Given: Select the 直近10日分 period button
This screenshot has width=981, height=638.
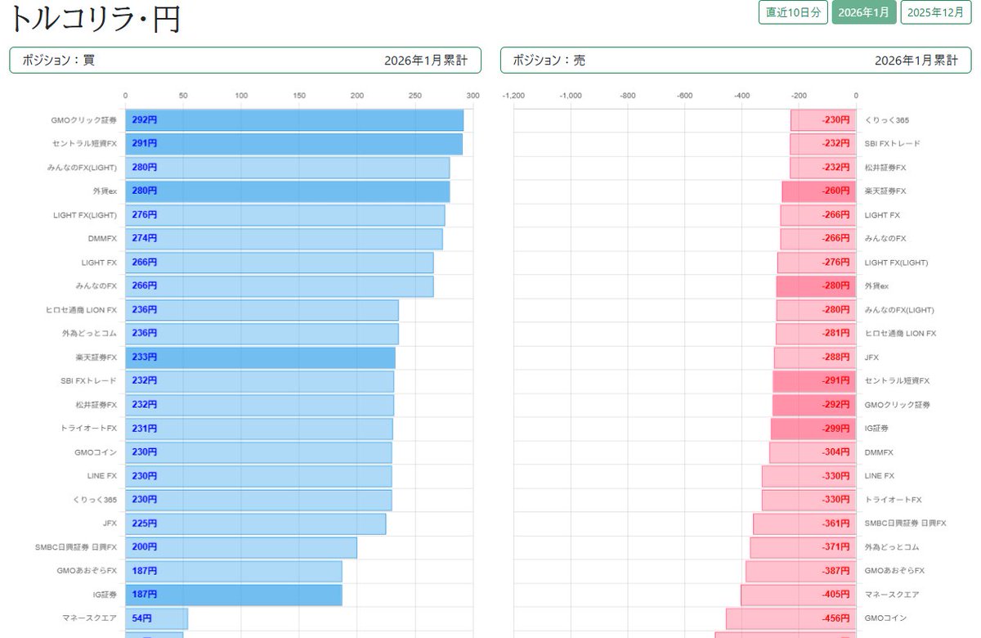Looking at the screenshot, I should click(793, 12).
